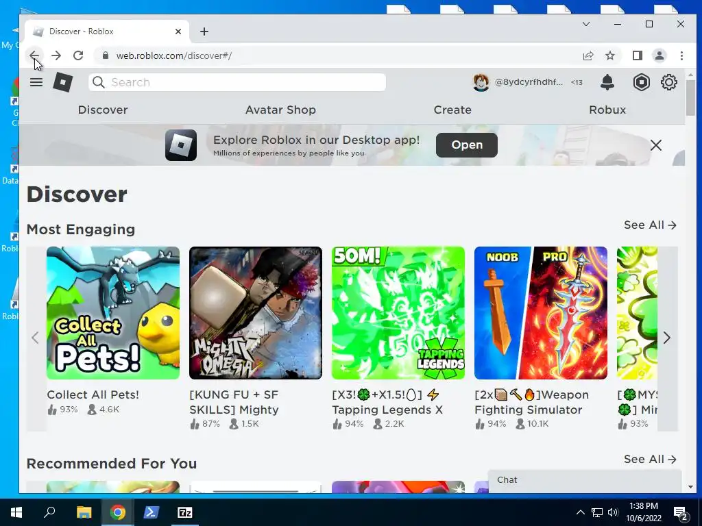
Task: Open the notifications bell
Action: [607, 82]
